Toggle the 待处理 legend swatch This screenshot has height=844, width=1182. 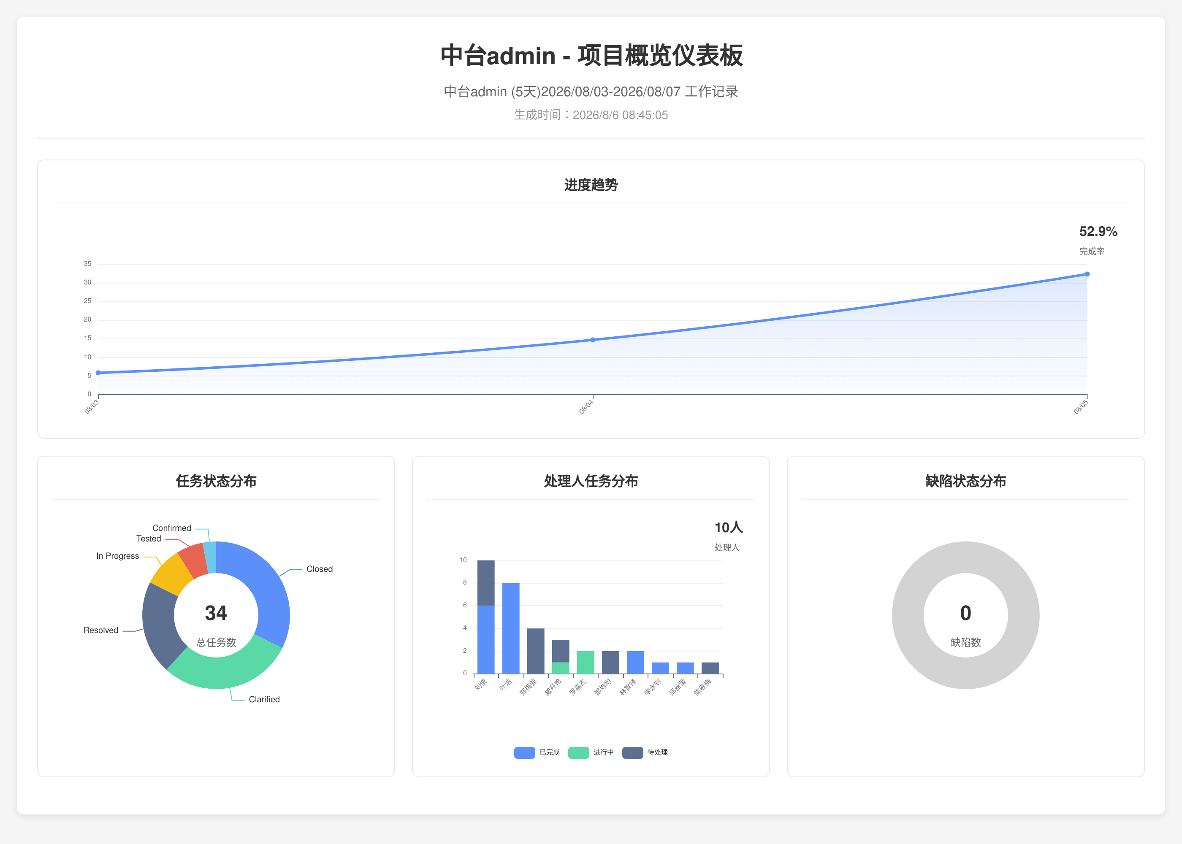point(633,752)
